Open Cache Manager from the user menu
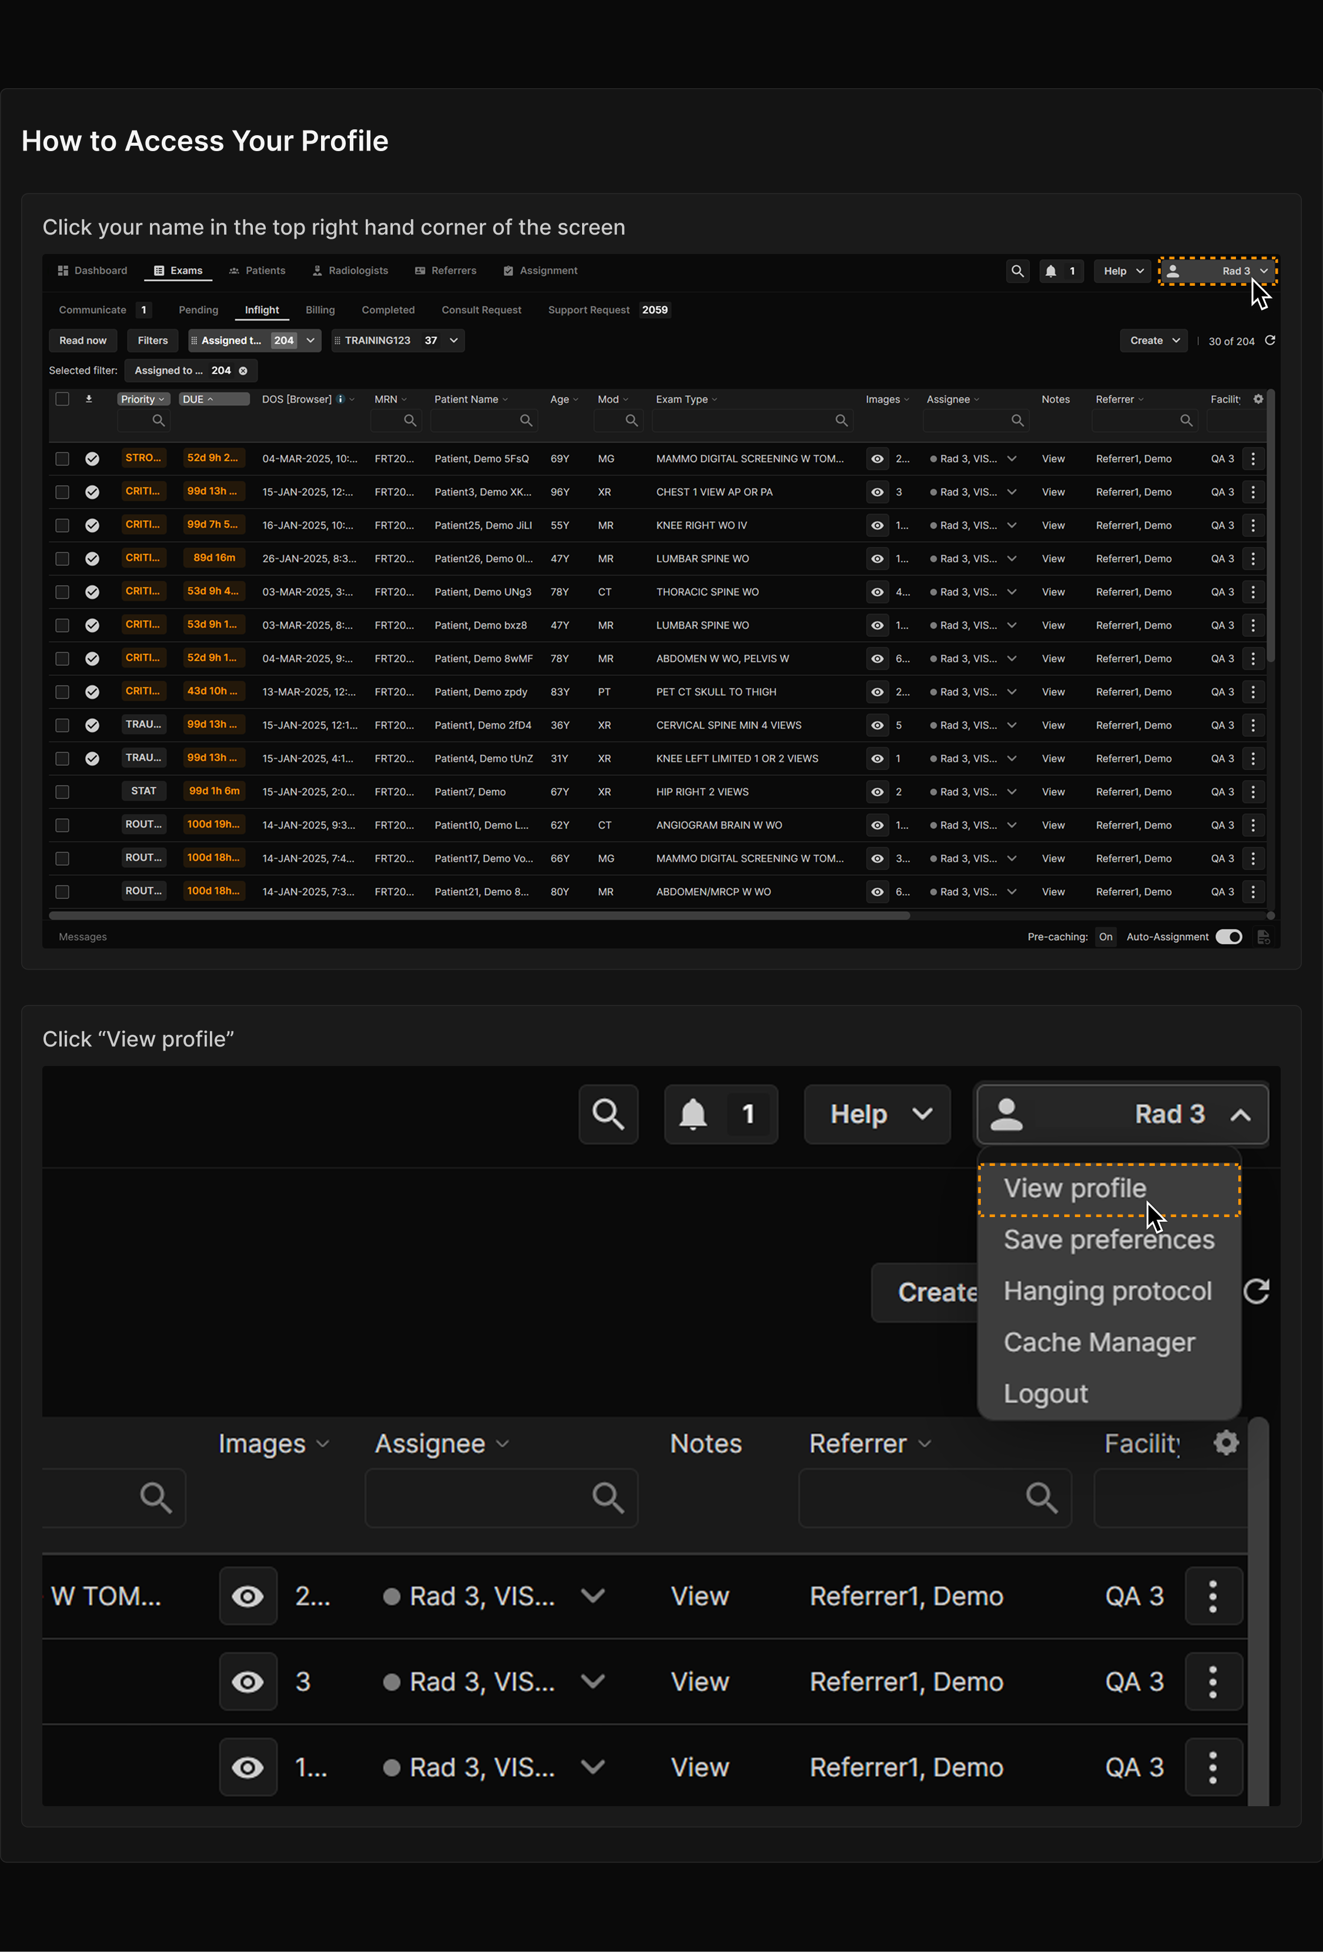Screen dimensions: 1323x1952 [1109, 1342]
